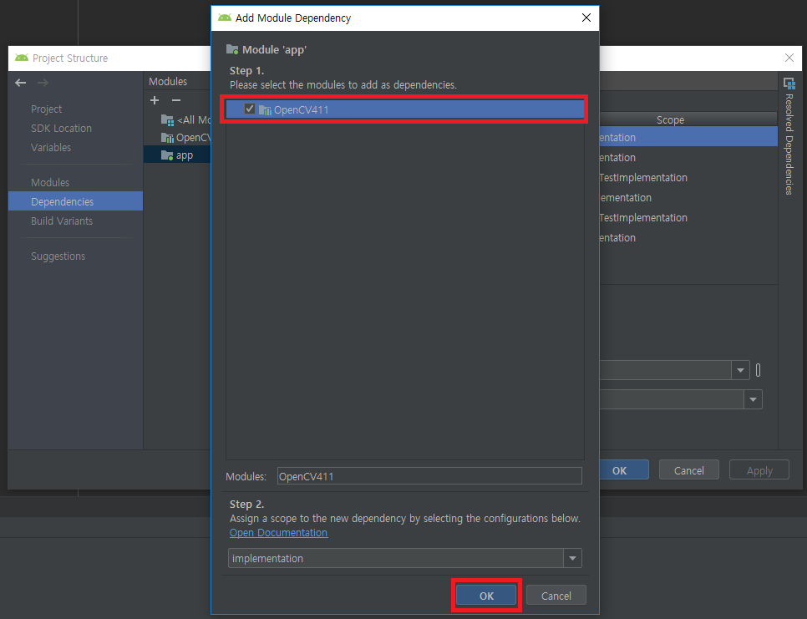Image resolution: width=807 pixels, height=619 pixels.
Task: Select Project in Project Structure sidebar
Action: tap(46, 109)
